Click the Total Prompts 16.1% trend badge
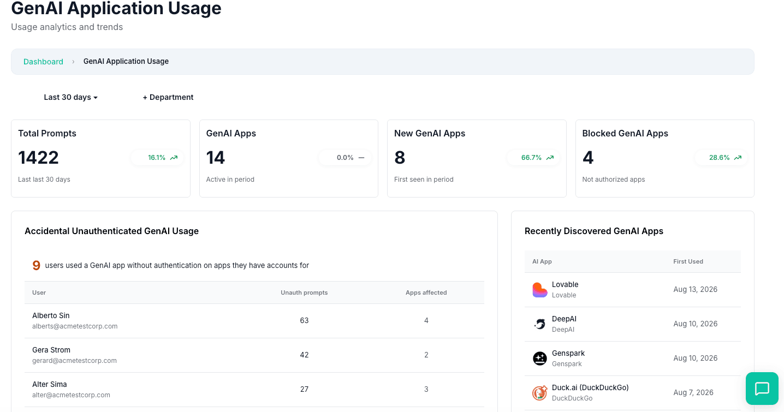The image size is (784, 412). [157, 158]
